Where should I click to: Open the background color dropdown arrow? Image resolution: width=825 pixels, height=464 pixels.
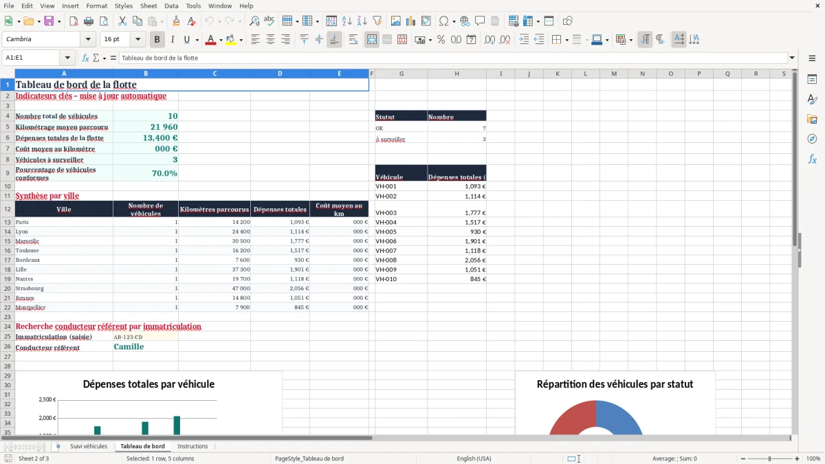[x=241, y=40]
